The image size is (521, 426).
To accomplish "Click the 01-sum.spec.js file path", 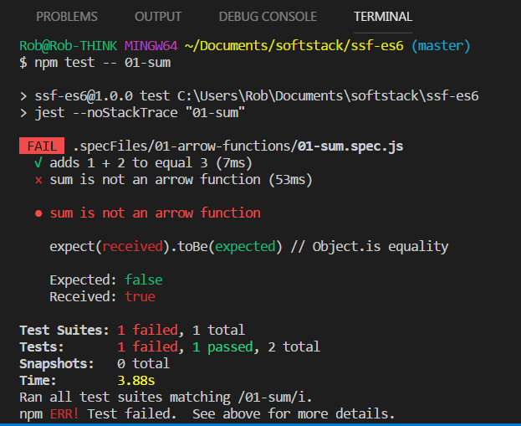I will 238,146.
